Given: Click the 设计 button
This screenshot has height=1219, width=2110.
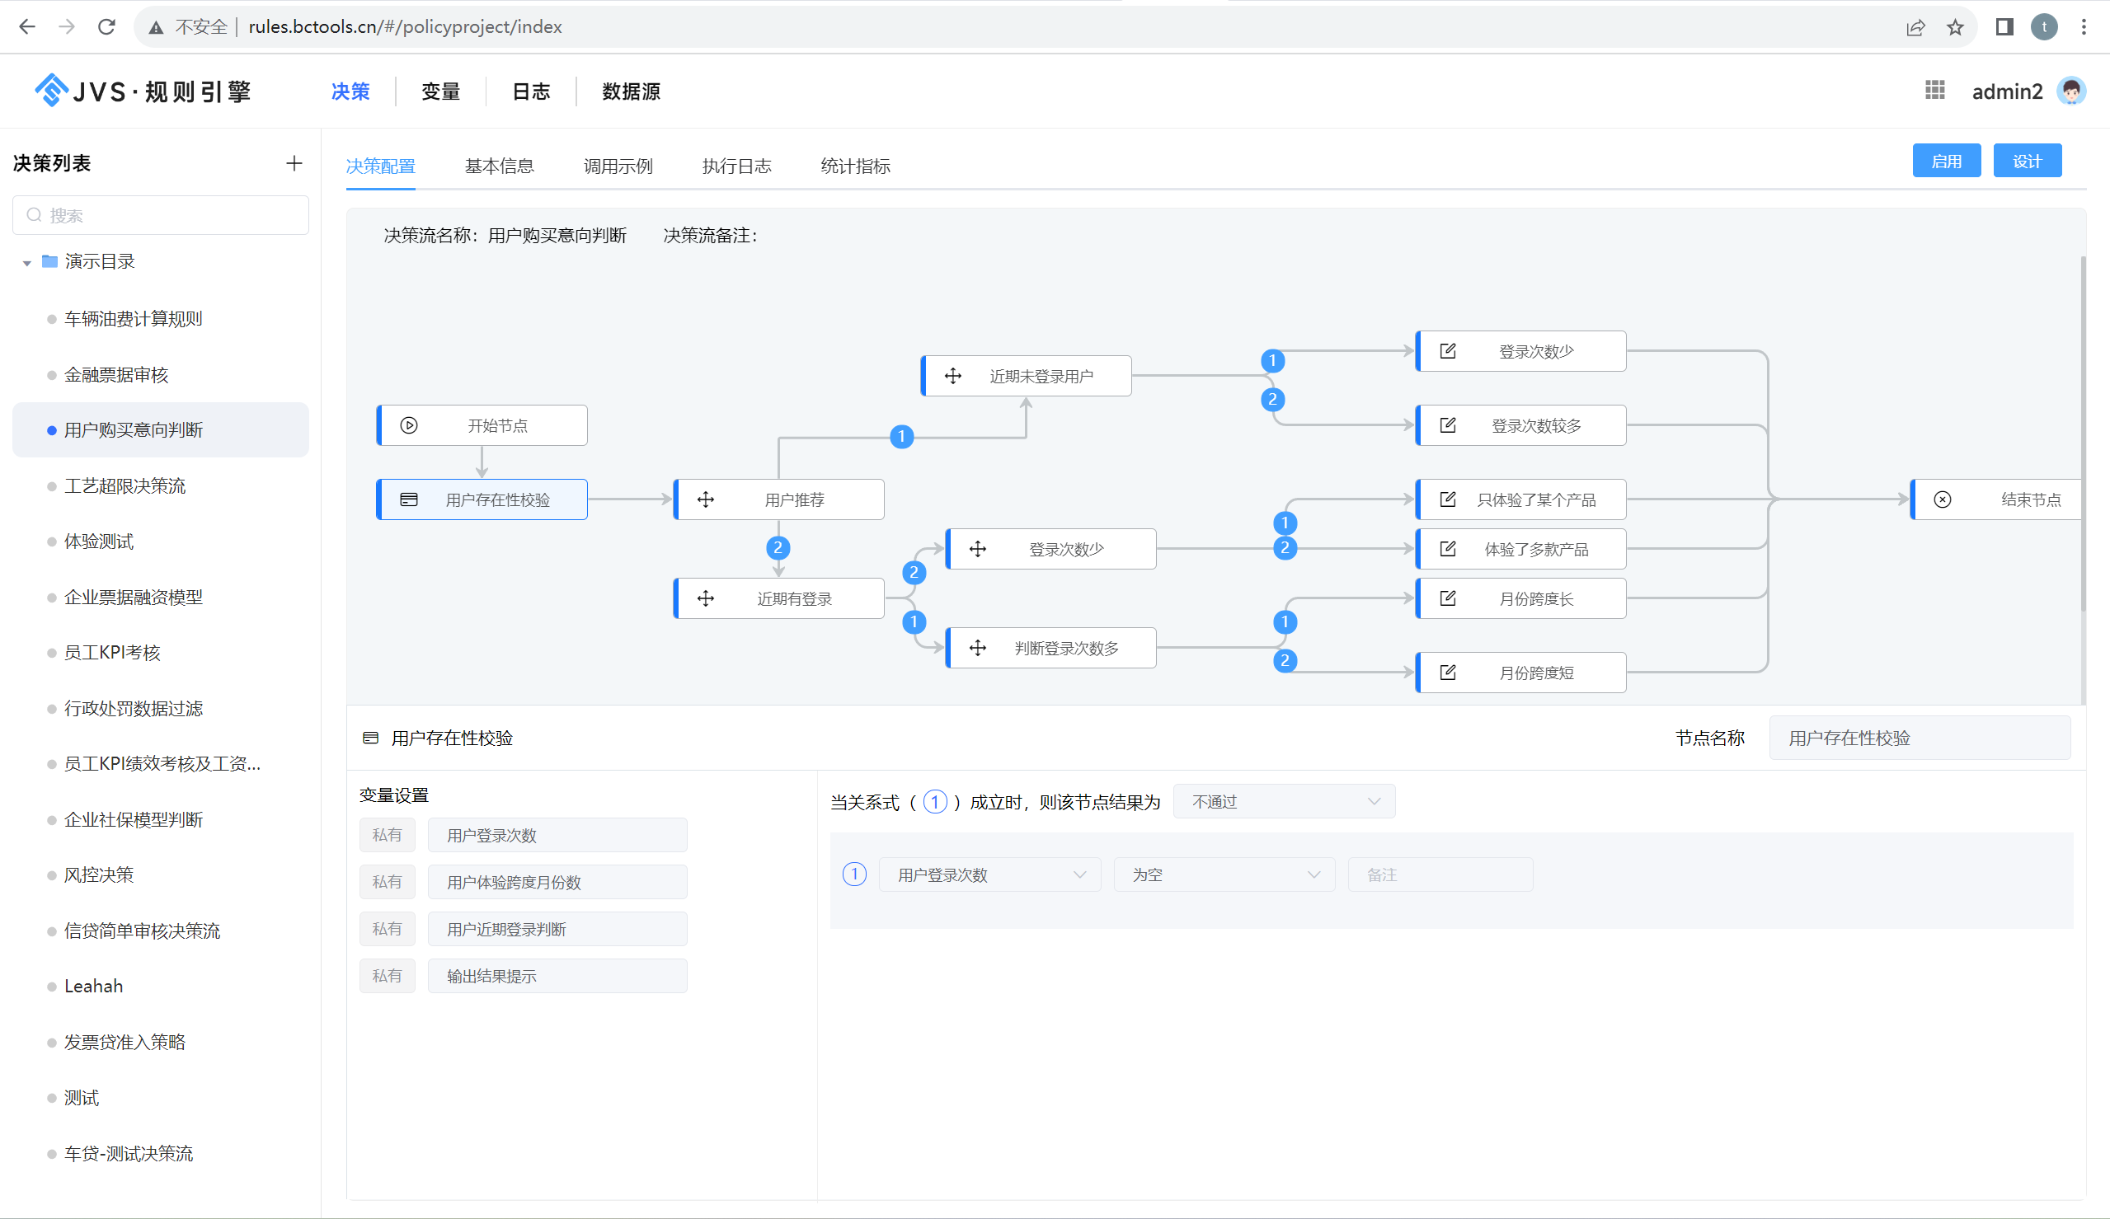Looking at the screenshot, I should coord(2026,161).
